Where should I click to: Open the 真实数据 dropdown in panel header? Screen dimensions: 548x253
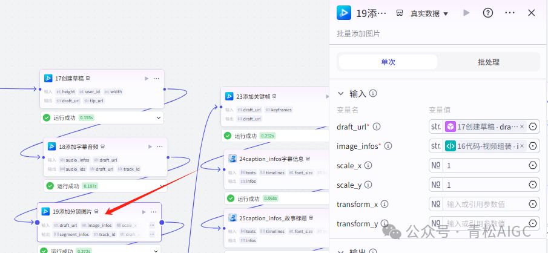pos(429,14)
